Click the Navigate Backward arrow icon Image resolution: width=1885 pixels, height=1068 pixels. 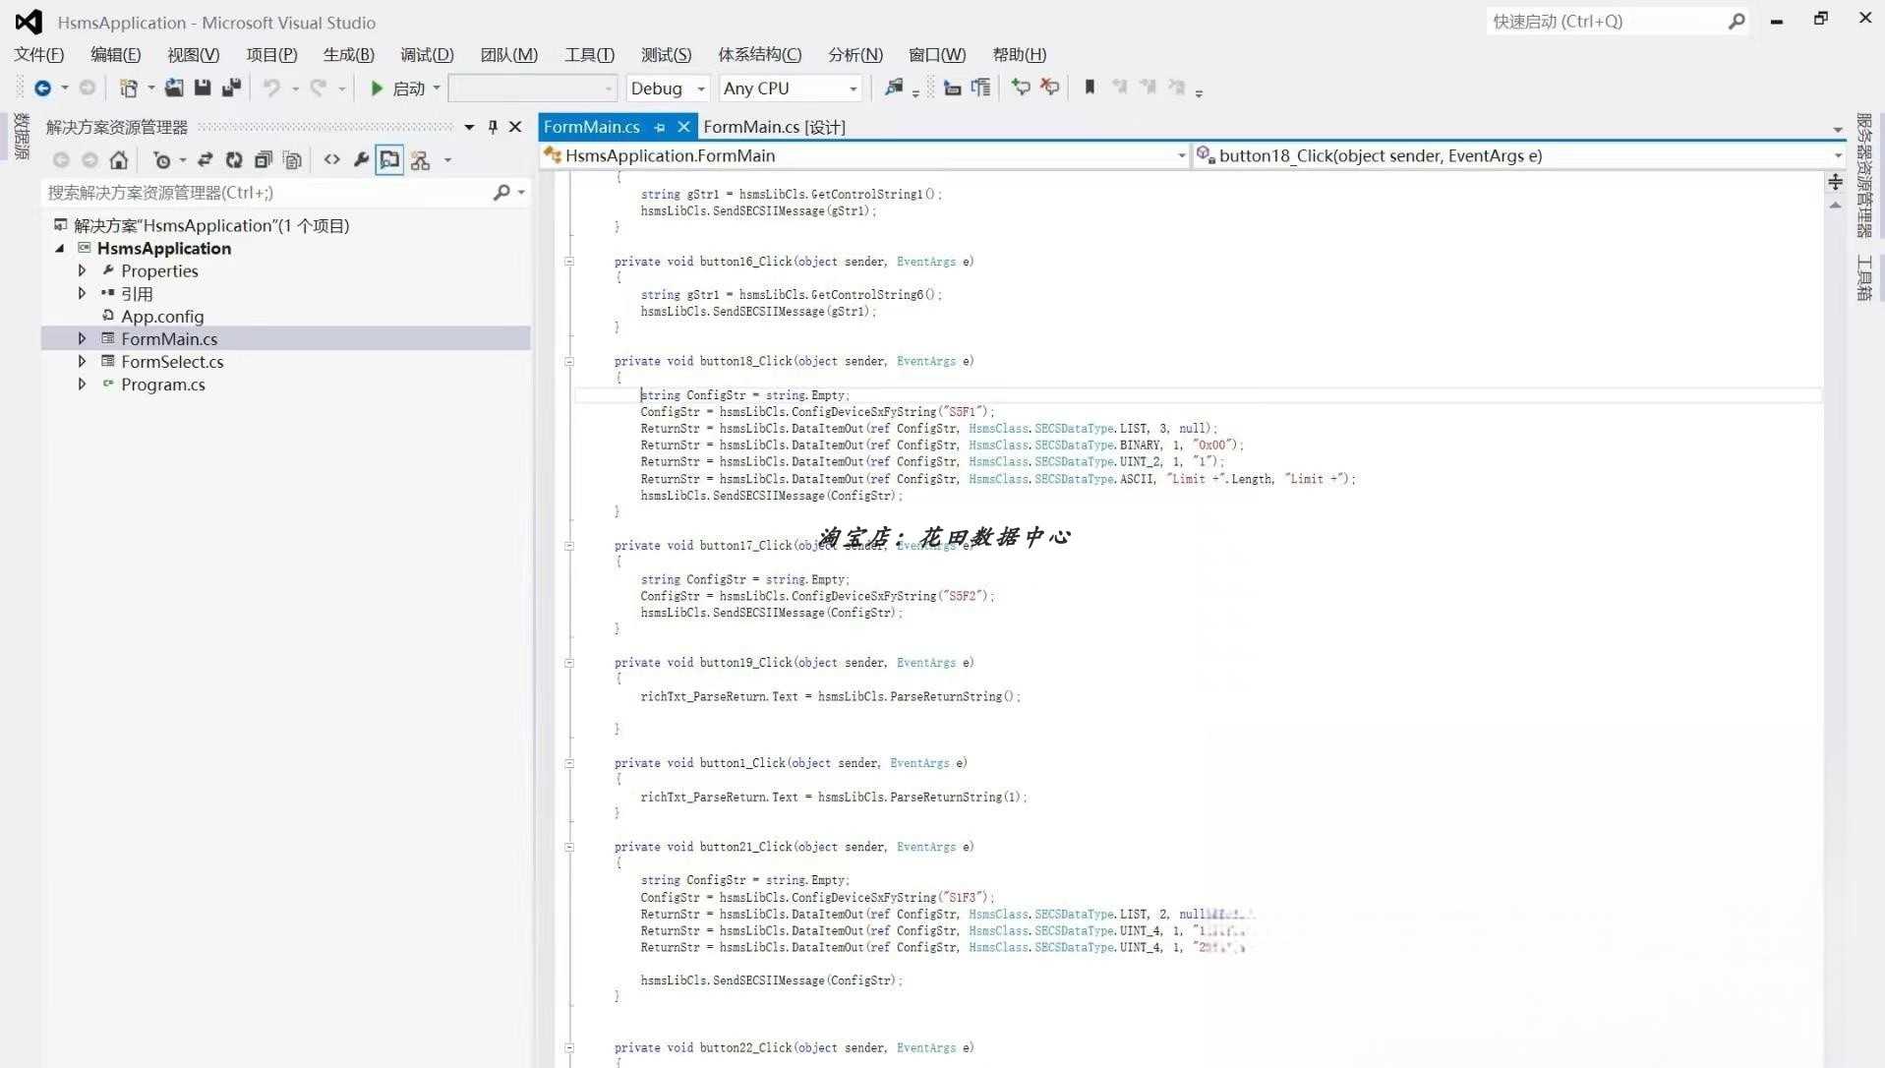pyautogui.click(x=42, y=89)
